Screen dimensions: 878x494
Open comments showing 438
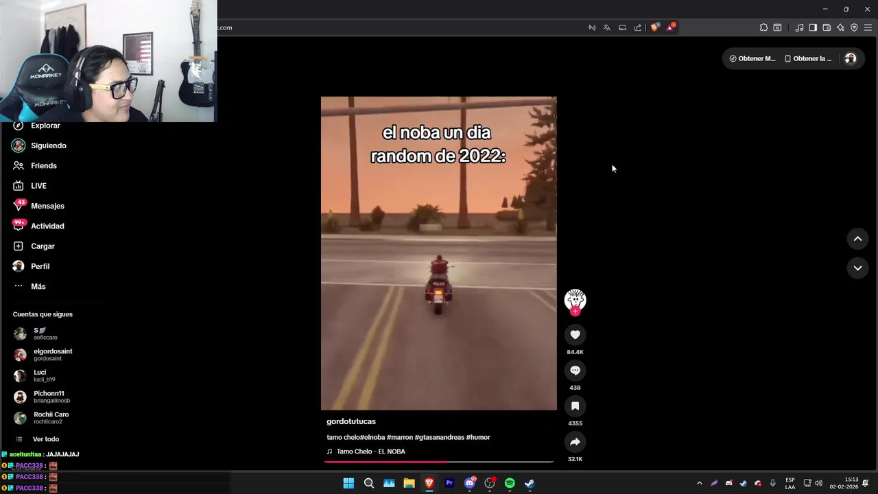coord(575,370)
